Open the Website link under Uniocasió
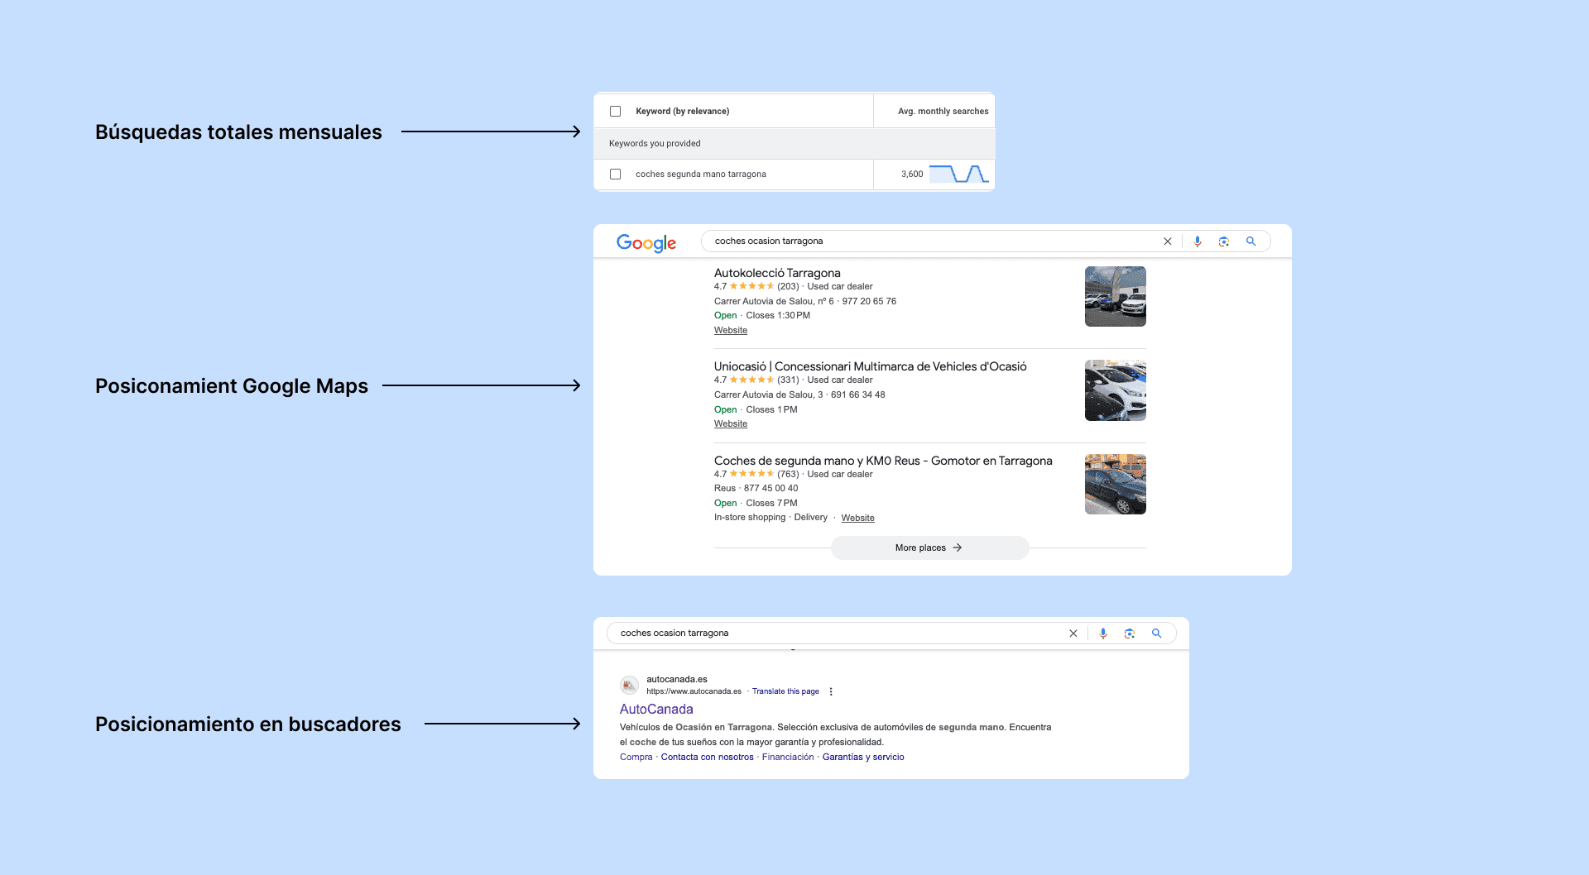This screenshot has height=875, width=1589. 731,423
